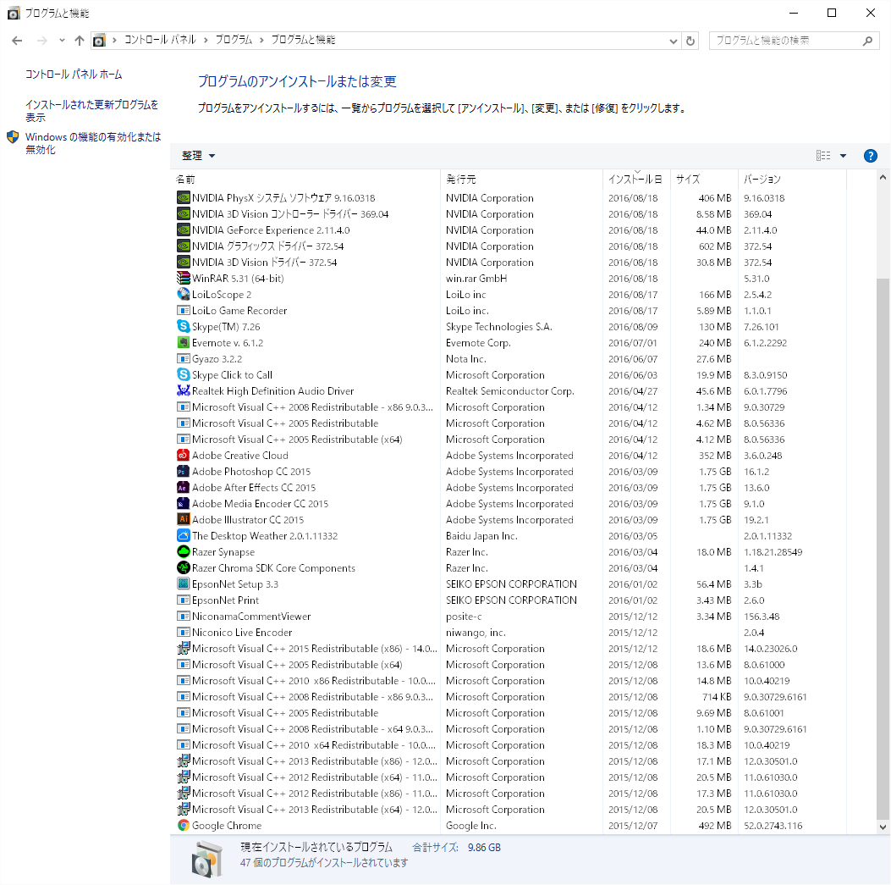
Task: Click the Skype Click to Call icon
Action: pos(183,375)
